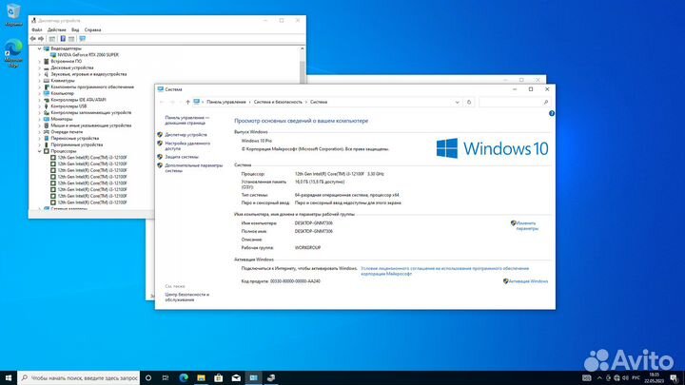Open Центр безопасности и обслуживания link

187,298
